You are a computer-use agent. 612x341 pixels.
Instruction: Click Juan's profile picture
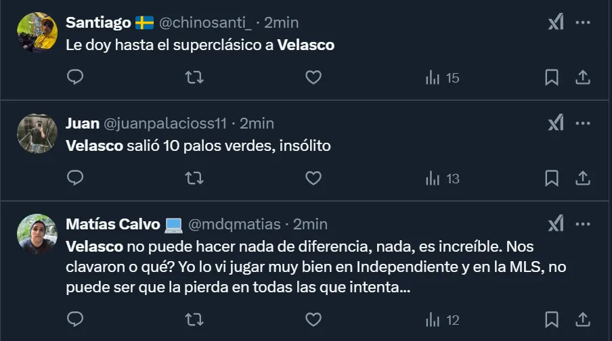click(37, 133)
